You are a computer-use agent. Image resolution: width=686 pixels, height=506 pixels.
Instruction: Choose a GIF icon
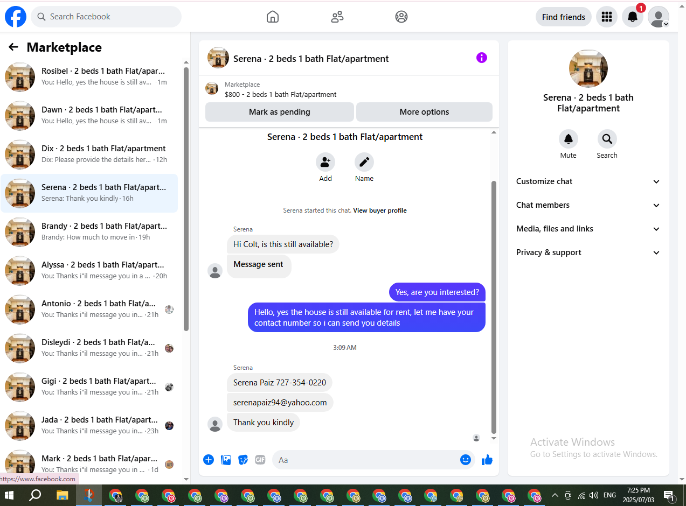(260, 460)
